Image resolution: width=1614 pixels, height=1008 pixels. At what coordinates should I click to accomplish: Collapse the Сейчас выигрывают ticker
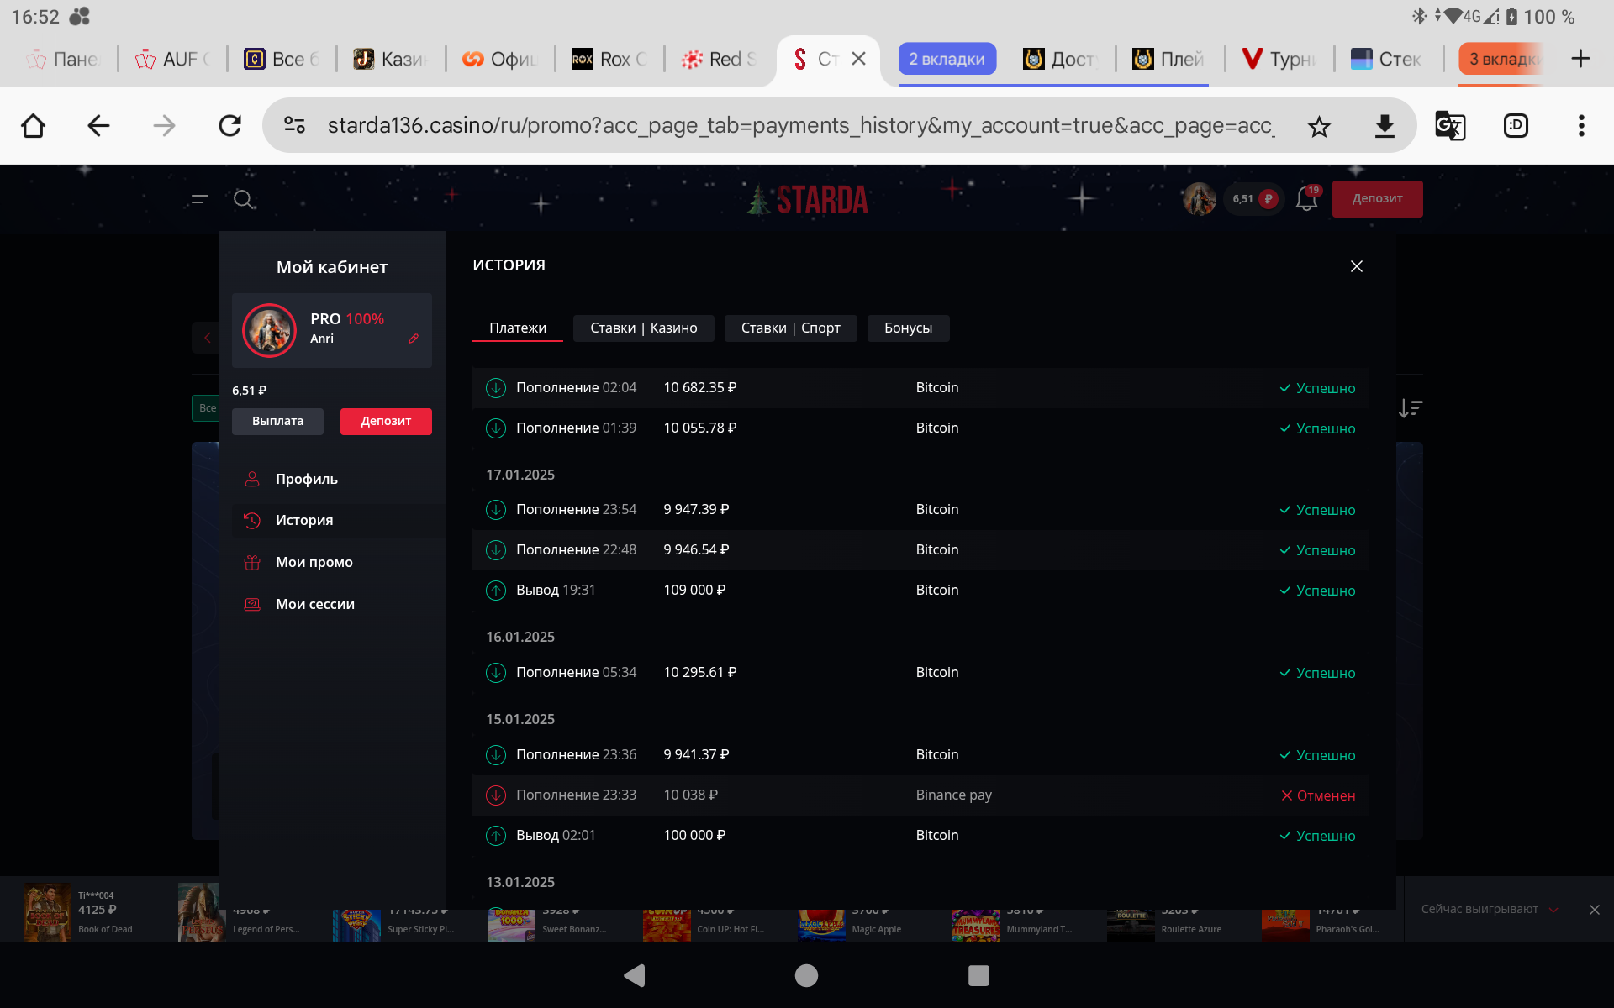pos(1553,910)
